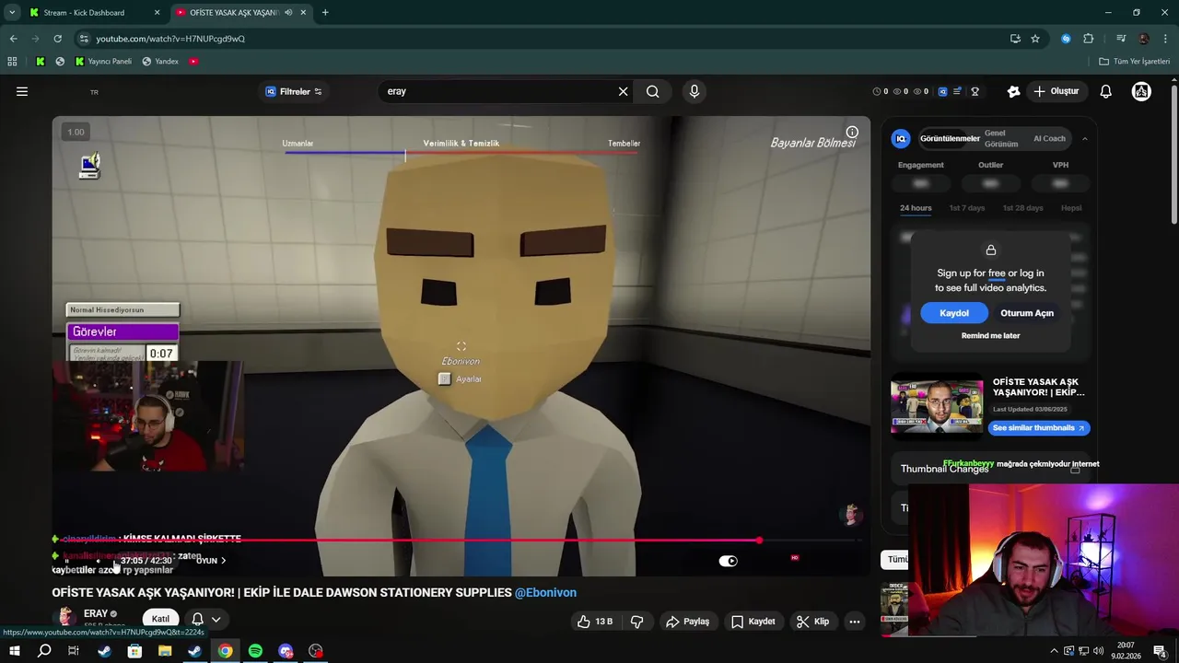The height and width of the screenshot is (663, 1179).
Task: Dislike the video with thumbs-down
Action: 636,622
